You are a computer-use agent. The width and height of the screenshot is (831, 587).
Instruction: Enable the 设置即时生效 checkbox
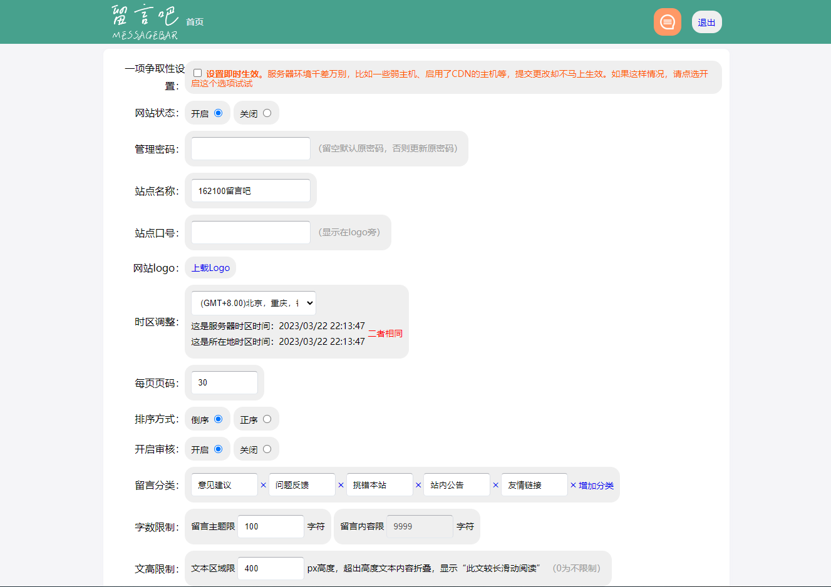click(x=198, y=73)
